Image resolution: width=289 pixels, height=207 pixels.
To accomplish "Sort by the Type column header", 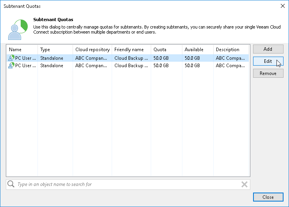I will tap(55, 50).
